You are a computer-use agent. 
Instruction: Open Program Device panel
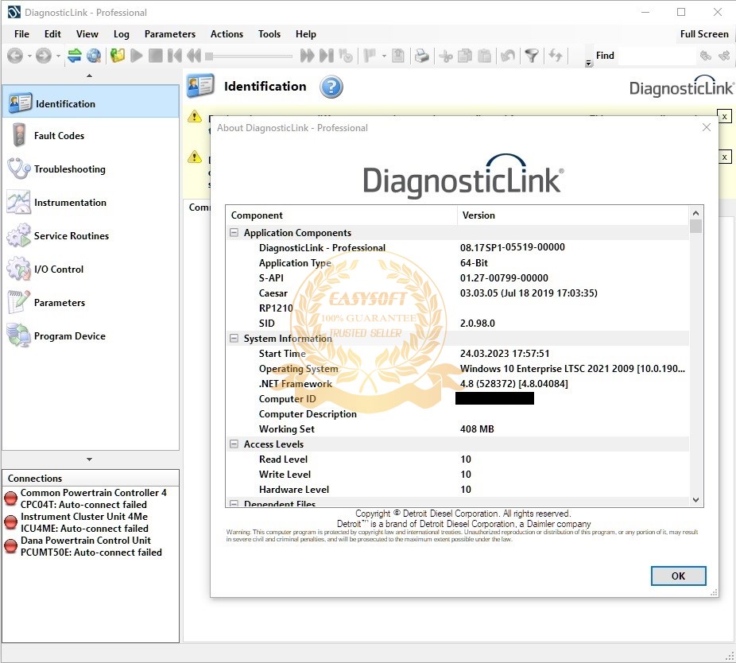91,335
